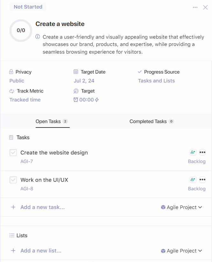Open the Not Started status selector
The image size is (212, 262).
(x=28, y=7)
